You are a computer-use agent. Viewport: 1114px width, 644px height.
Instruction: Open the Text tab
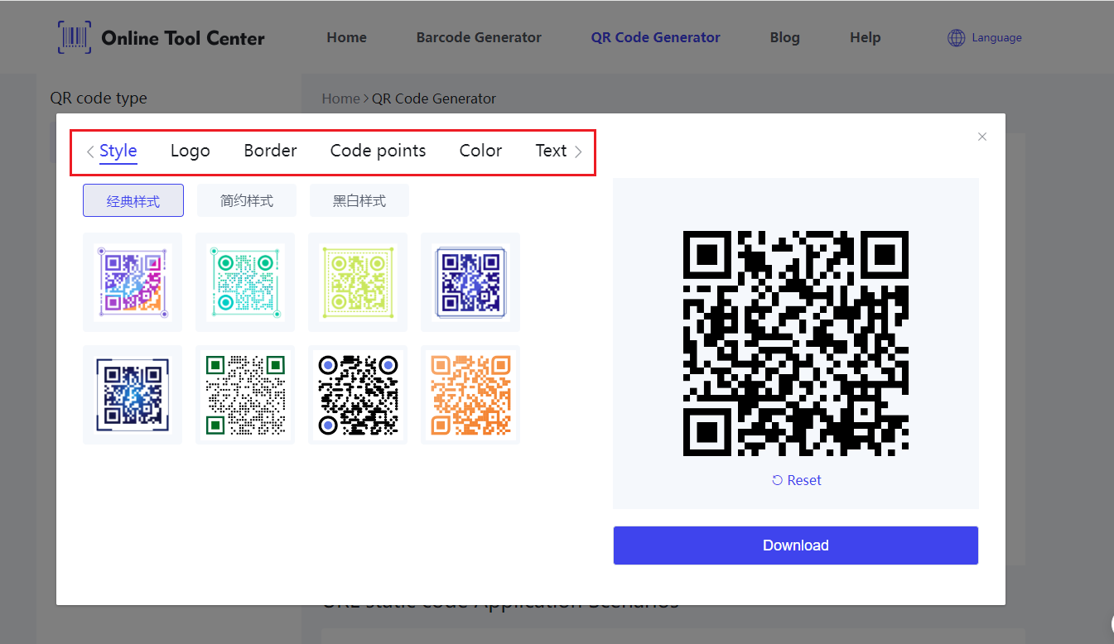coord(551,151)
